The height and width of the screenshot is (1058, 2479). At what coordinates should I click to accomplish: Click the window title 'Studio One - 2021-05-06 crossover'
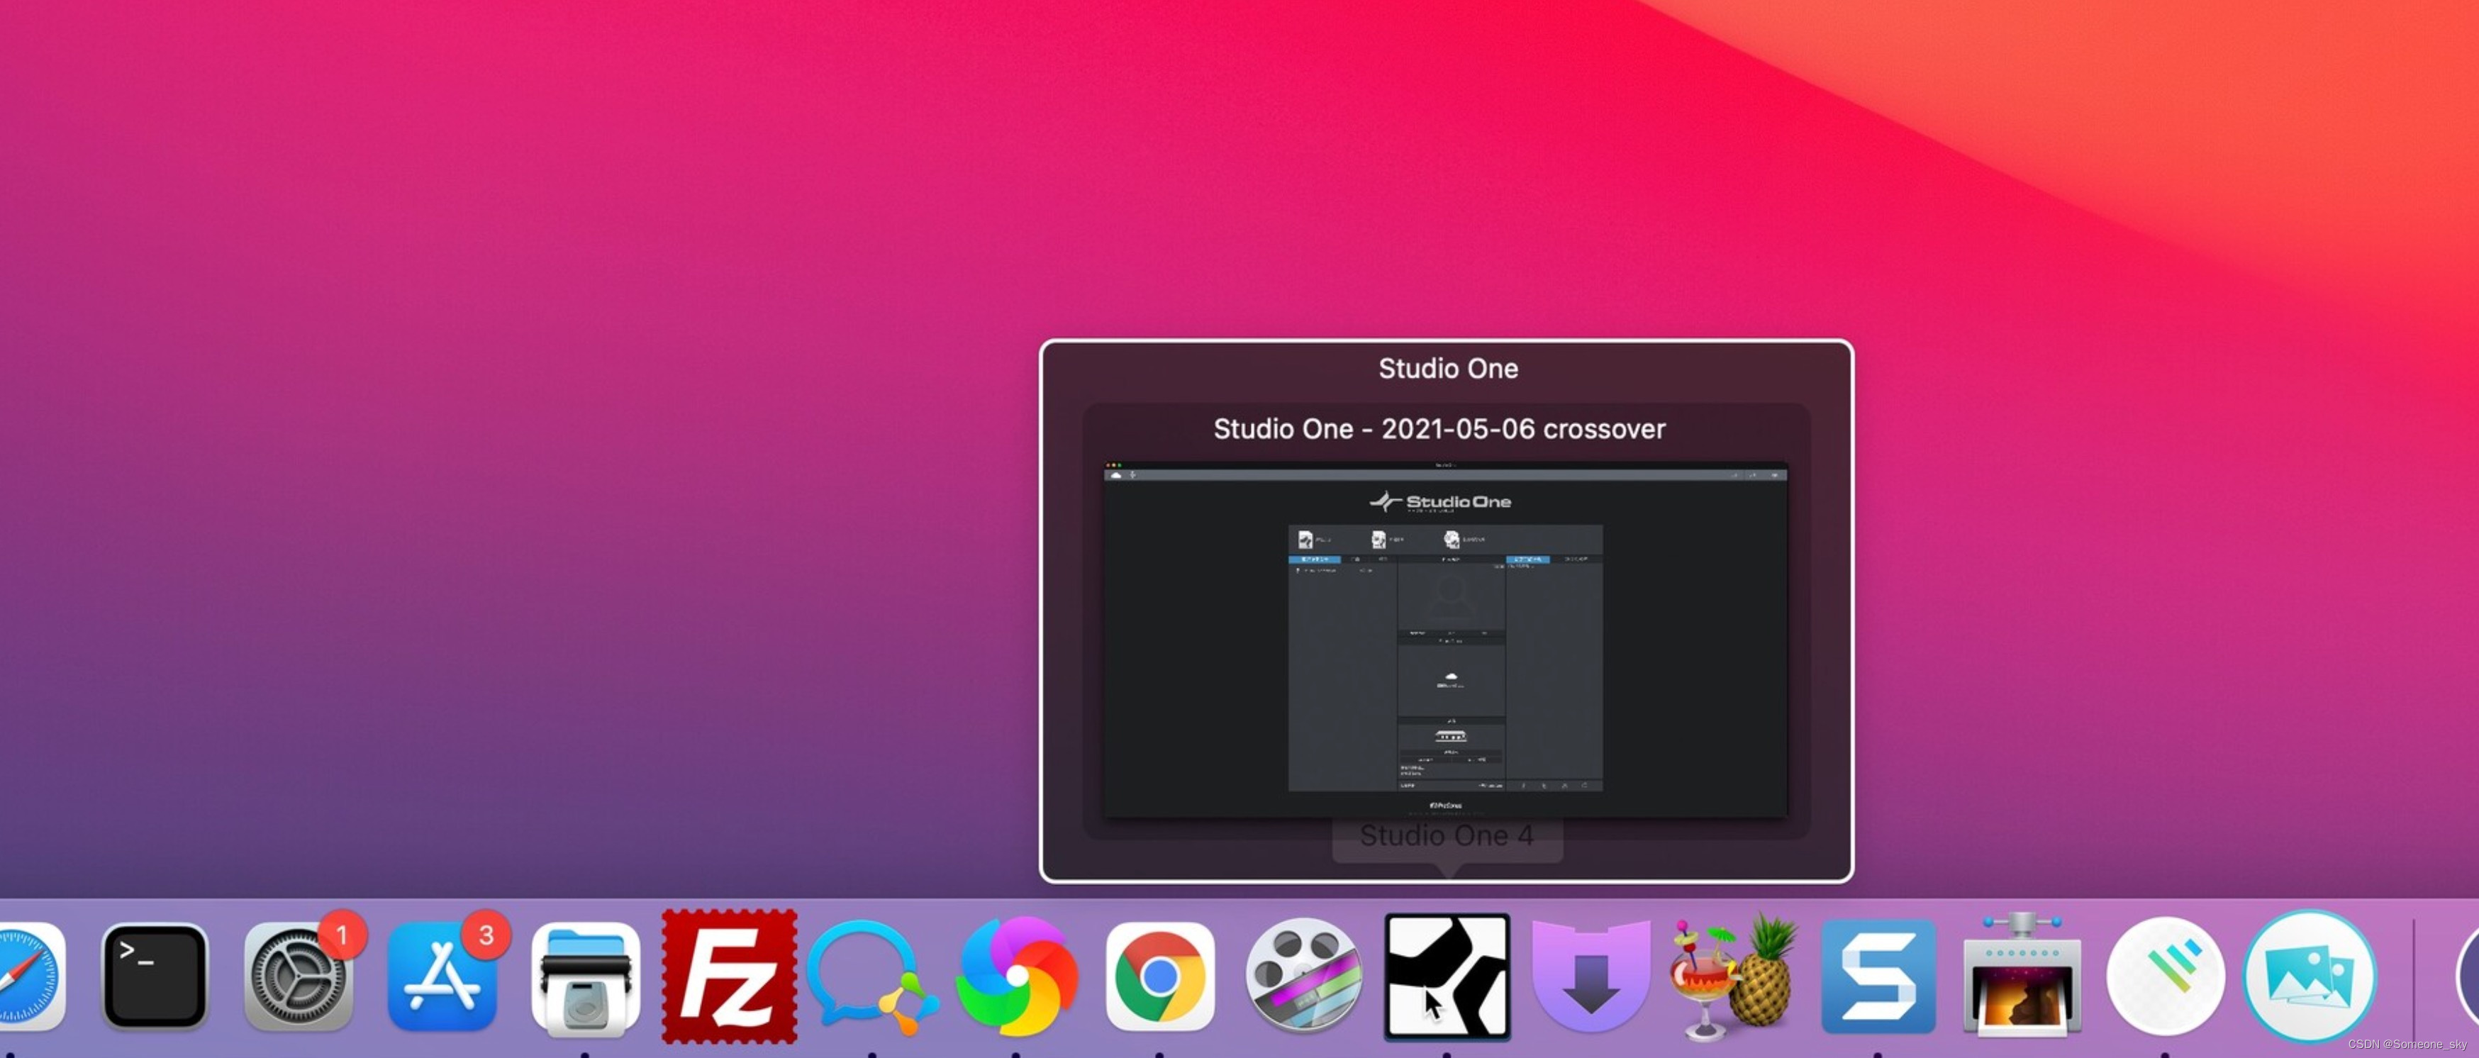tap(1439, 428)
